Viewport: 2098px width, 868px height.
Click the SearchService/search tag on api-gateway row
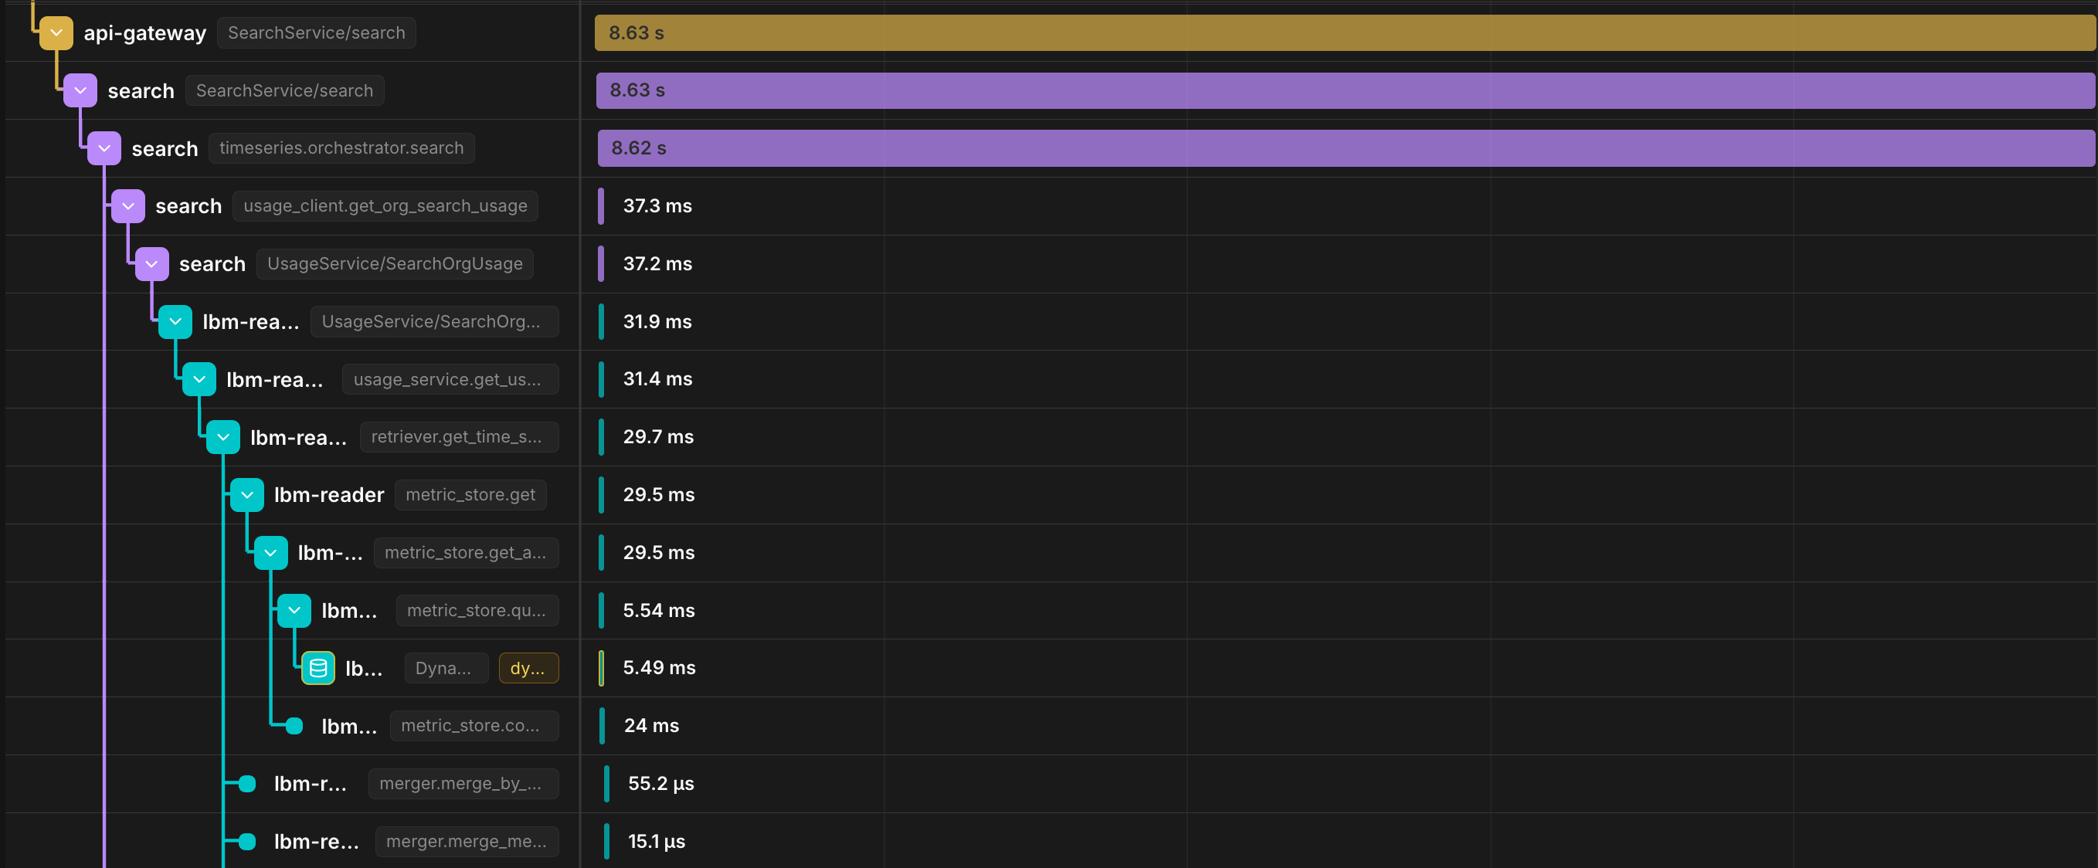point(317,33)
